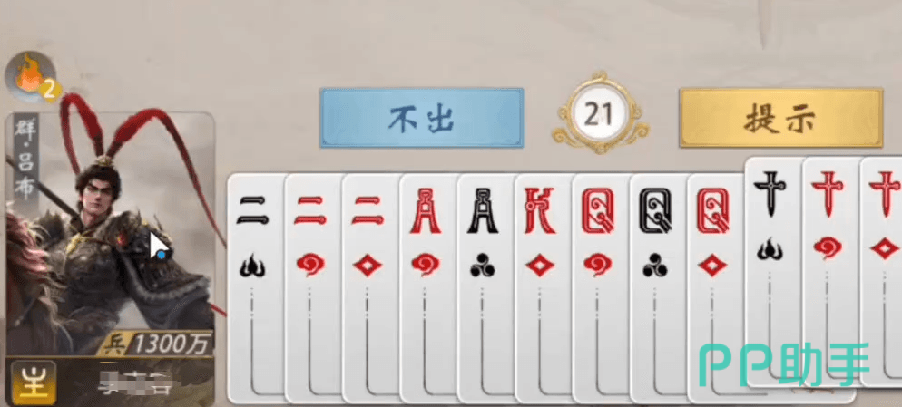902x407 pixels.
Task: Click the 群·吕布 name banner on the portrait
Action: click(25, 159)
